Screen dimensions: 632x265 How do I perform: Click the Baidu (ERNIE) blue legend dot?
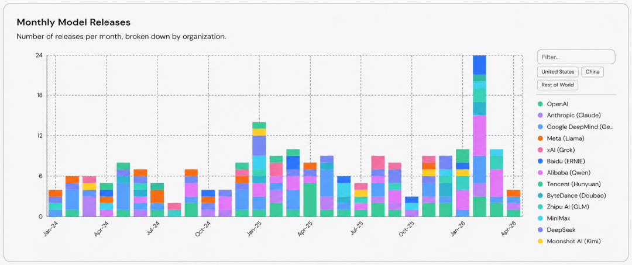tap(540, 161)
